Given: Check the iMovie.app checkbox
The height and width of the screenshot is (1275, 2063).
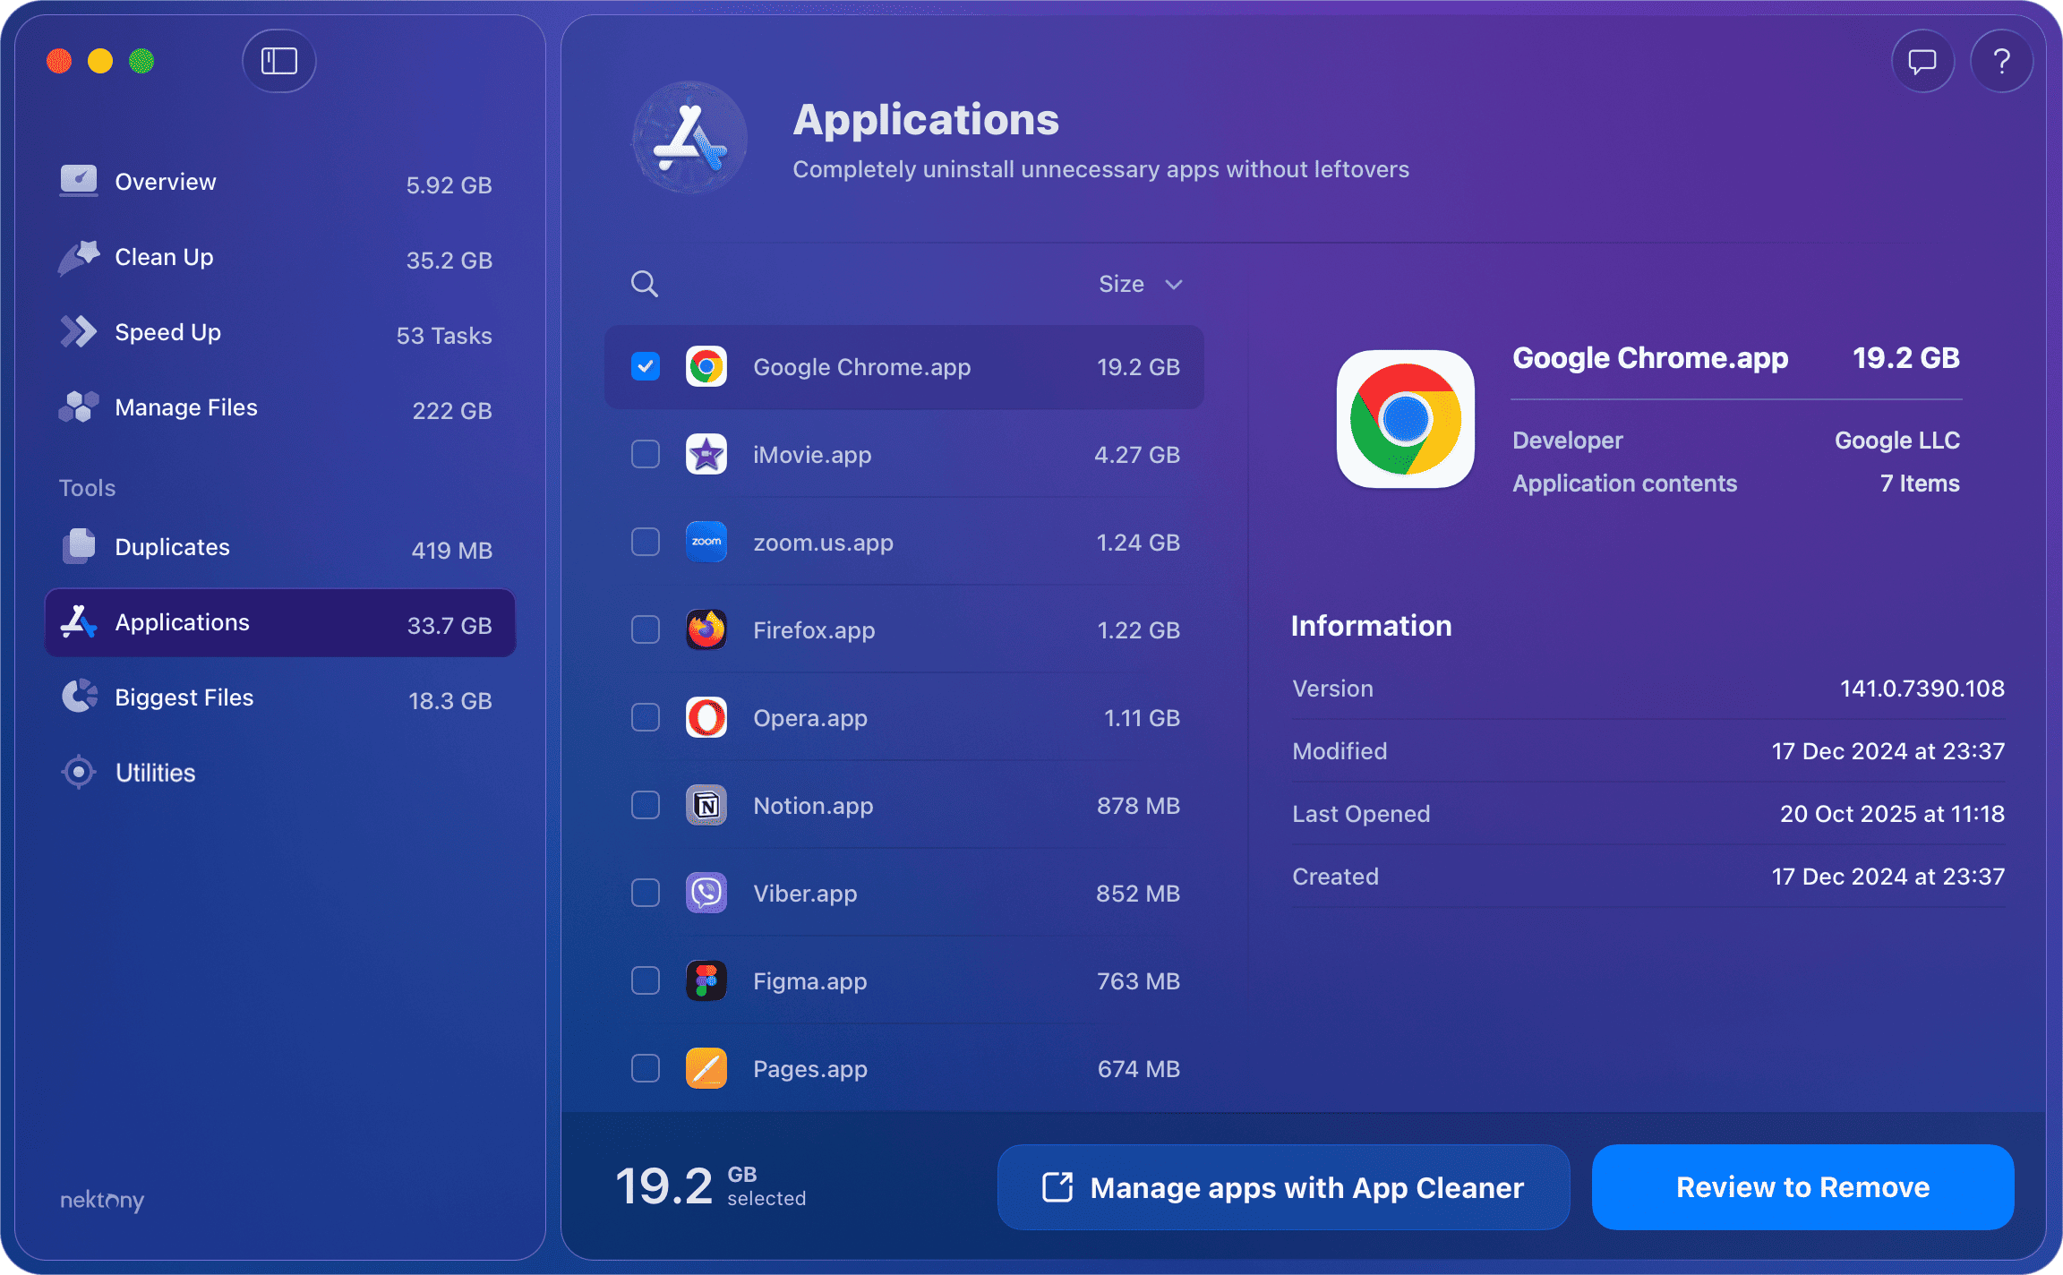Looking at the screenshot, I should pyautogui.click(x=645, y=454).
